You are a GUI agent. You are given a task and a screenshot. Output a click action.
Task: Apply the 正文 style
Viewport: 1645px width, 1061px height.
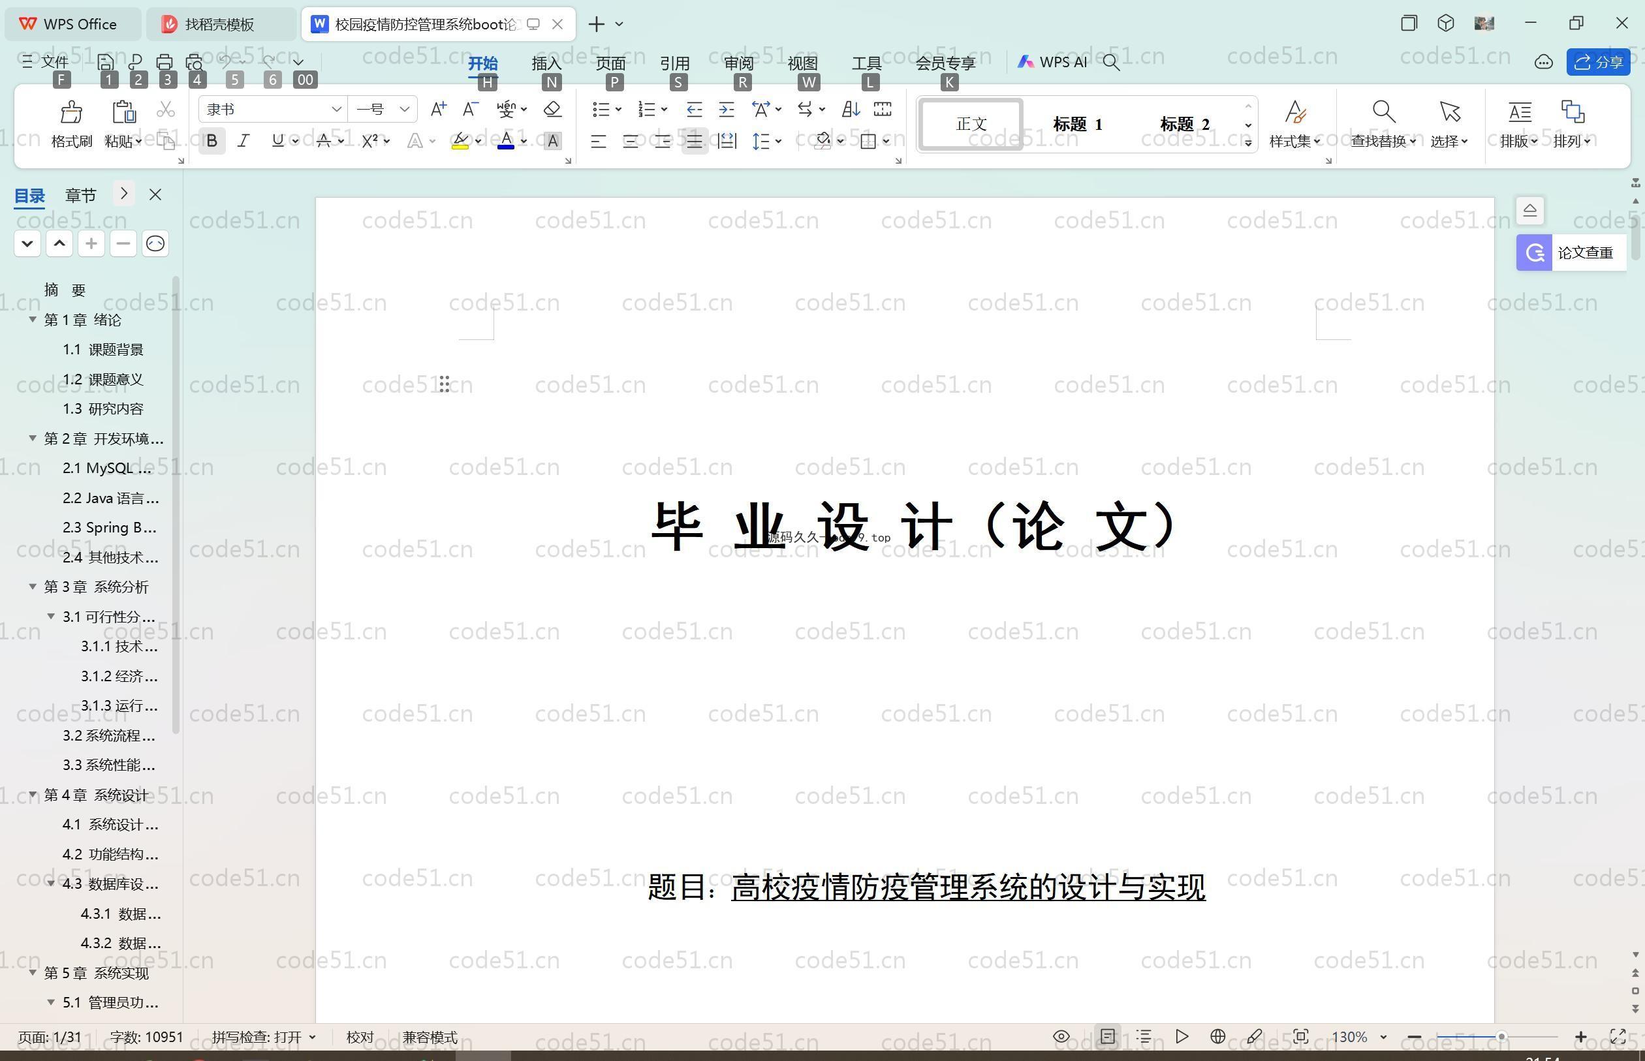click(x=971, y=124)
